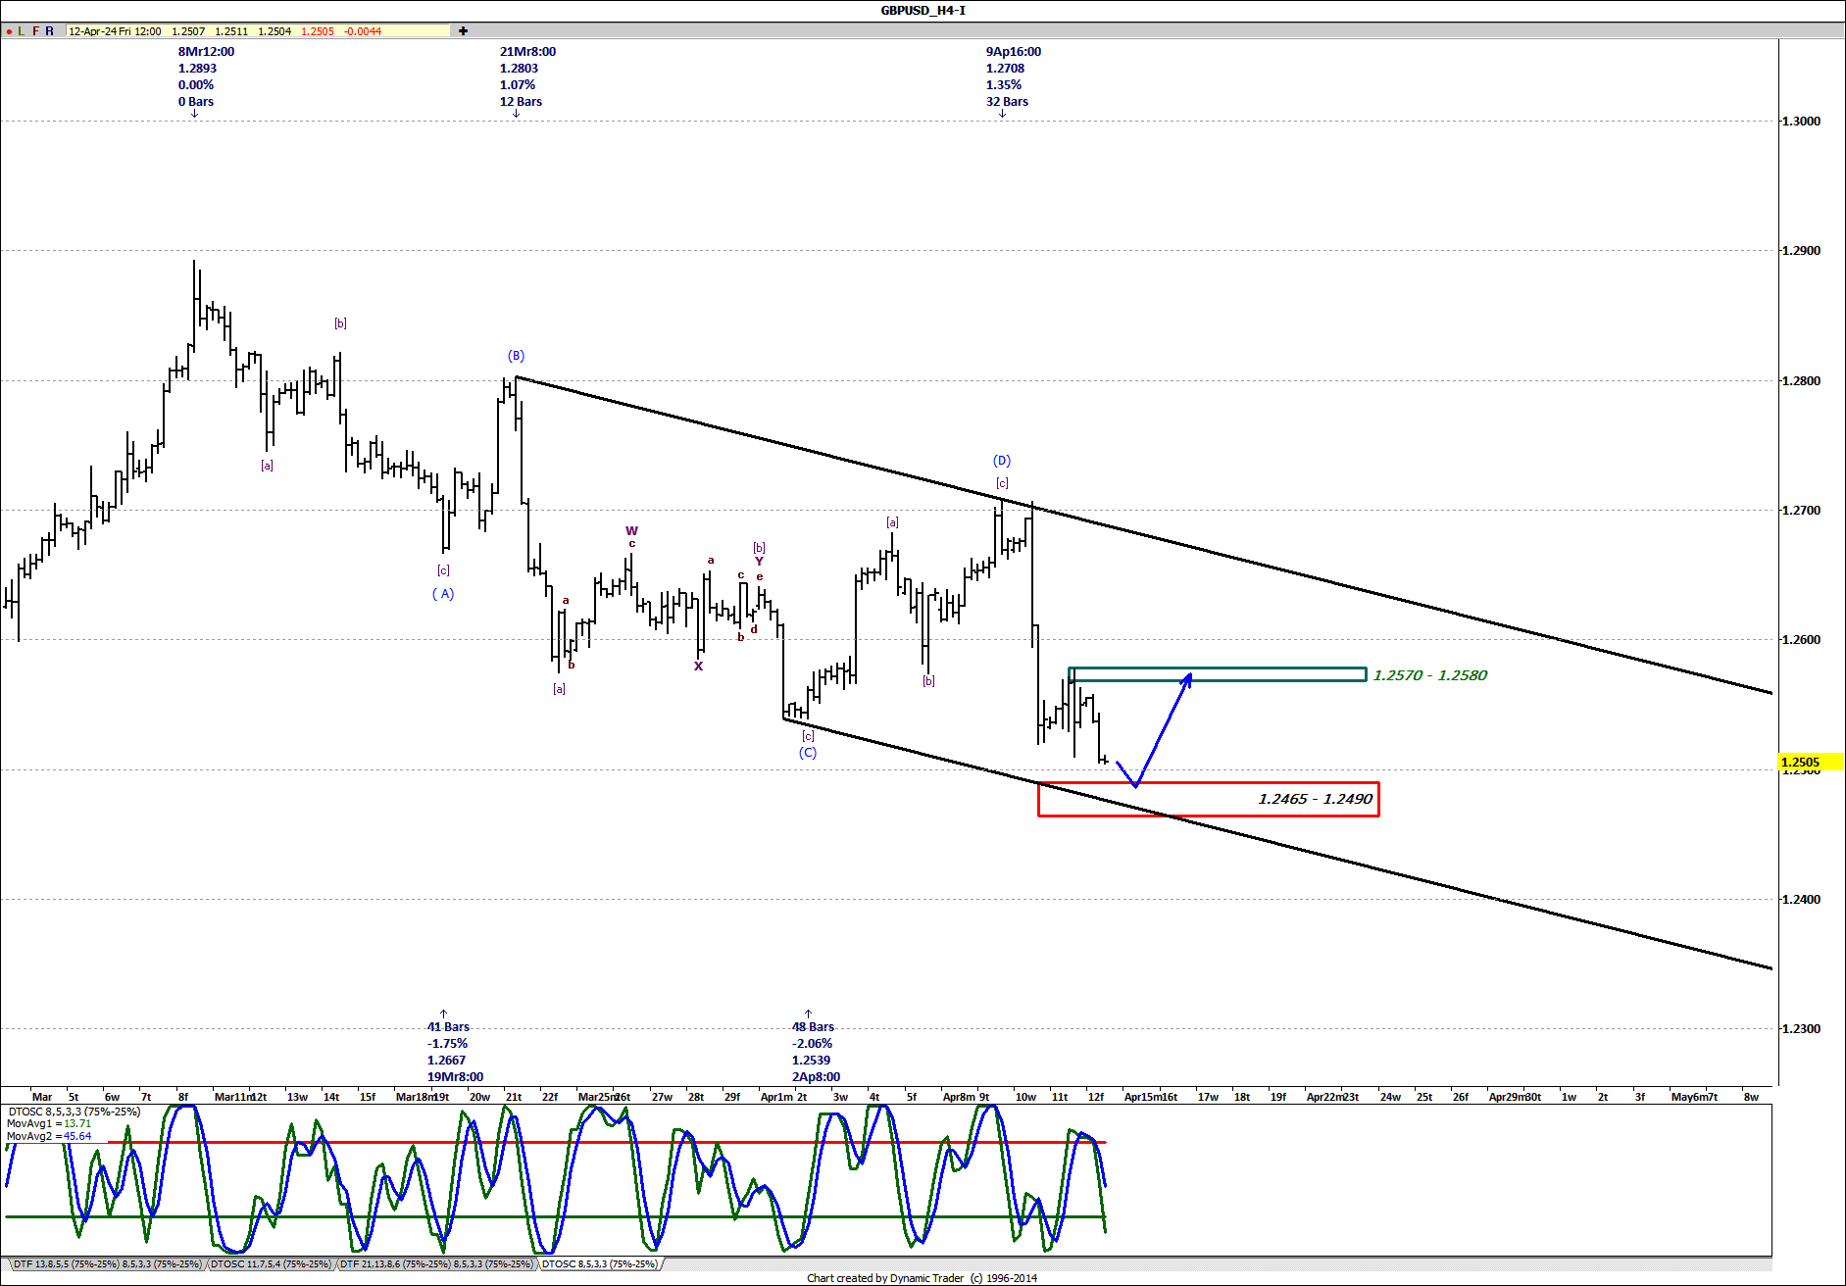
Task: Select the (D) wave label
Action: tap(1002, 461)
